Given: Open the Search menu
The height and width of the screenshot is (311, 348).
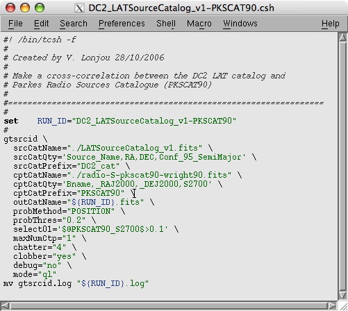Looking at the screenshot, I should point(74,24).
